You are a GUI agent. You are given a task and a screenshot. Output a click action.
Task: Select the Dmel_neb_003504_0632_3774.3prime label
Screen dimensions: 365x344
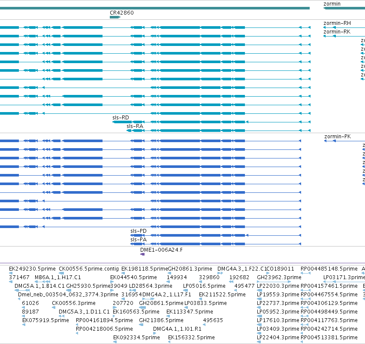click(68, 294)
